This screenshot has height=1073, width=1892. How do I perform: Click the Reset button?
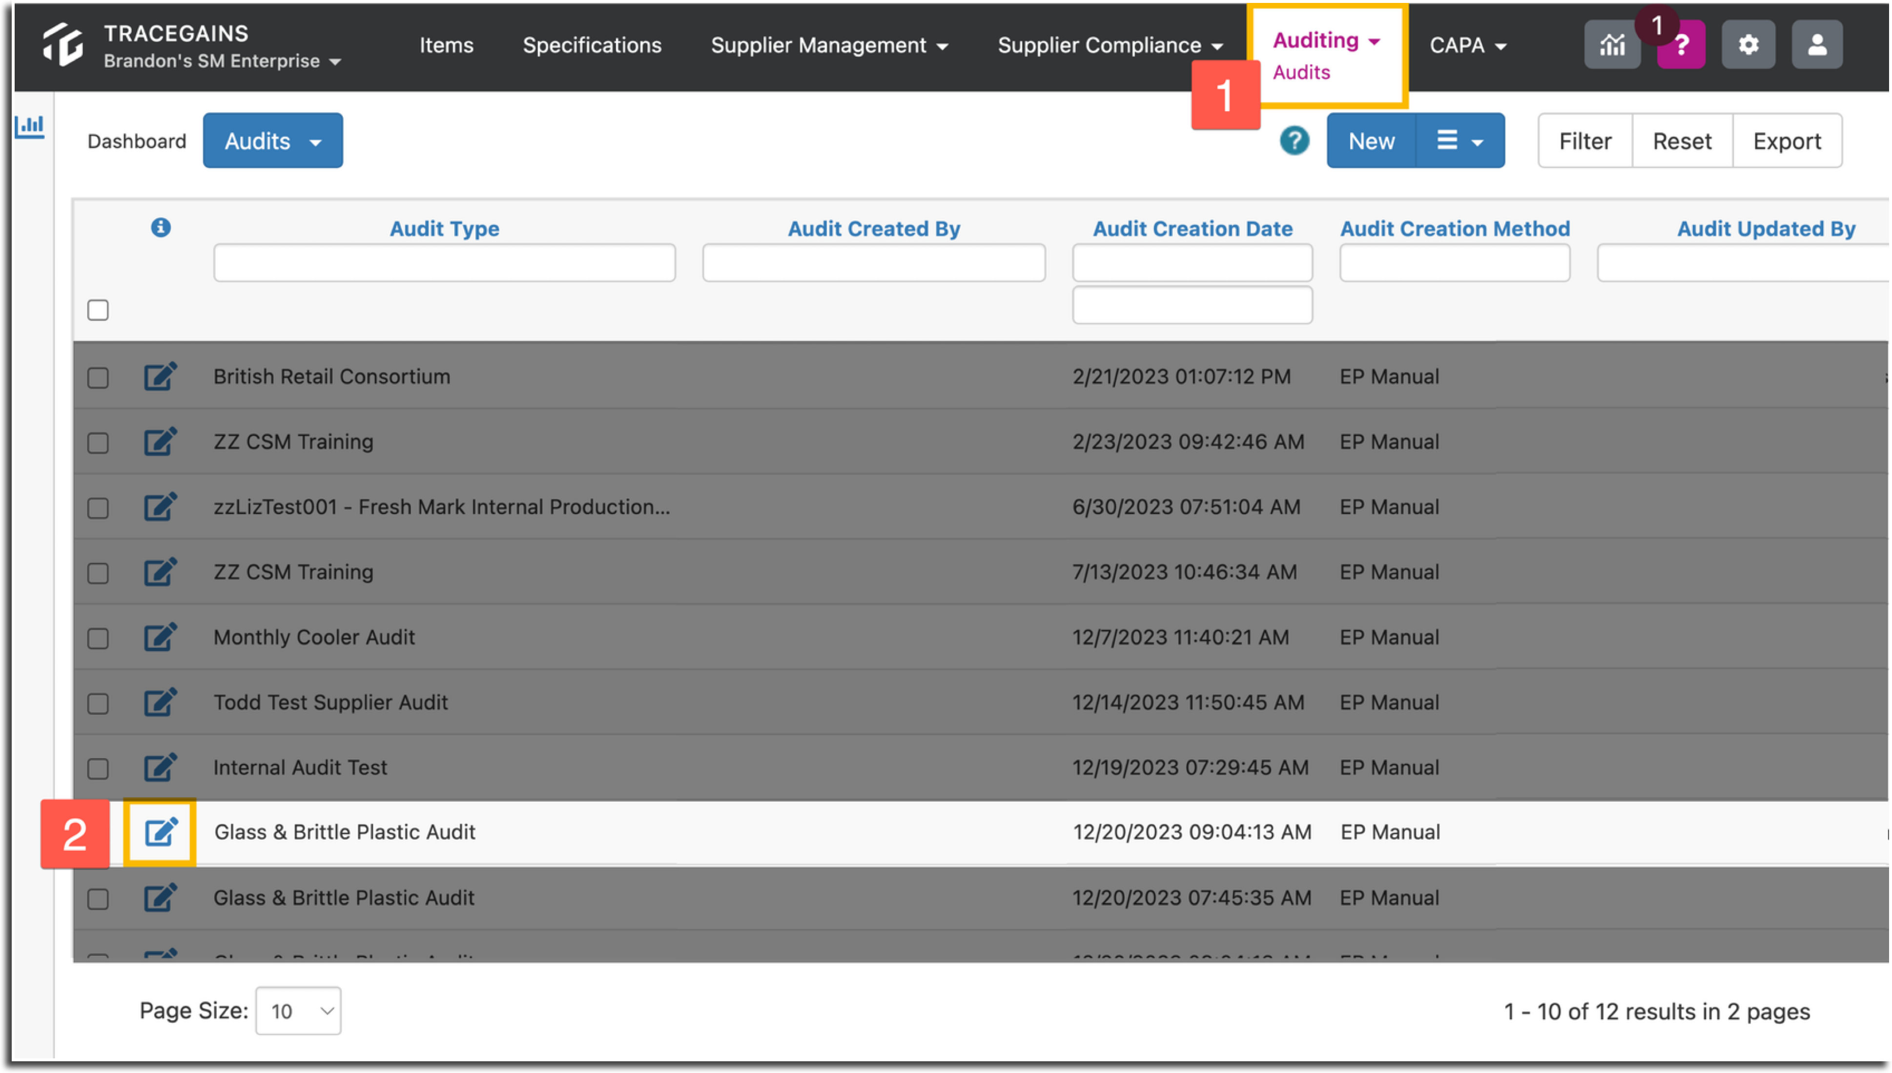1682,141
